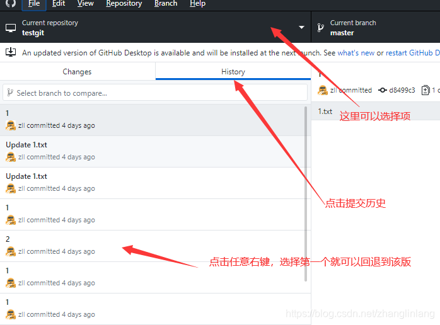Click zll avatar in commit details header
Viewport: 440px width, 325px height.
[x=323, y=90]
